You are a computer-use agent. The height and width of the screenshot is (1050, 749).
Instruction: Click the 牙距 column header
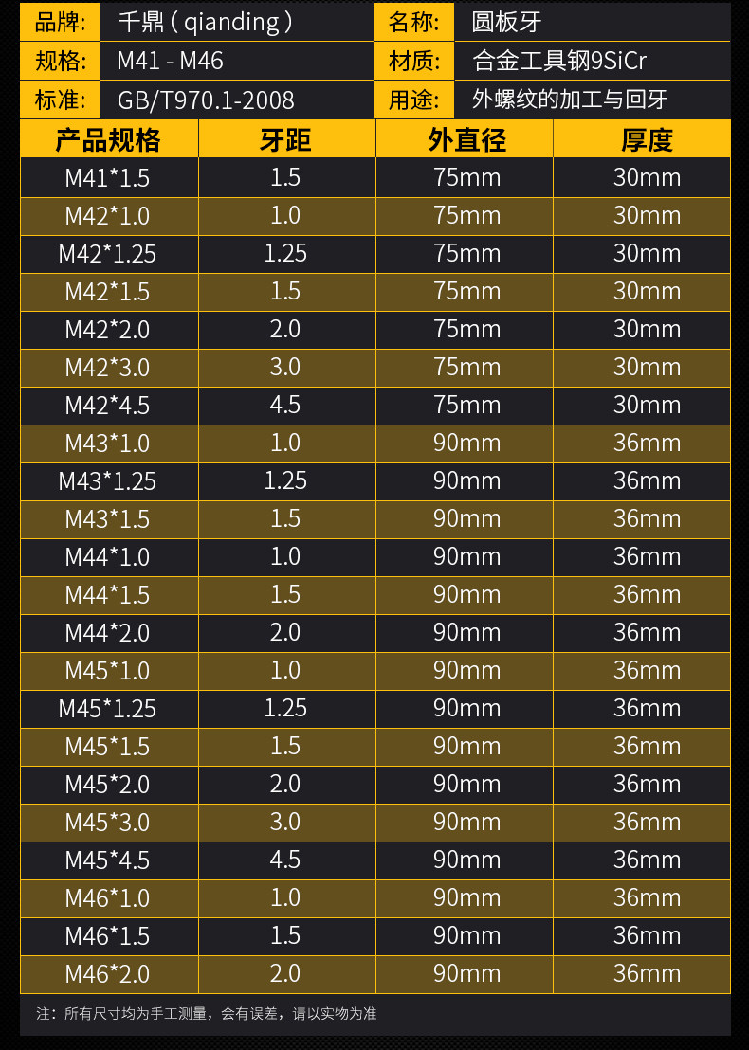(285, 140)
